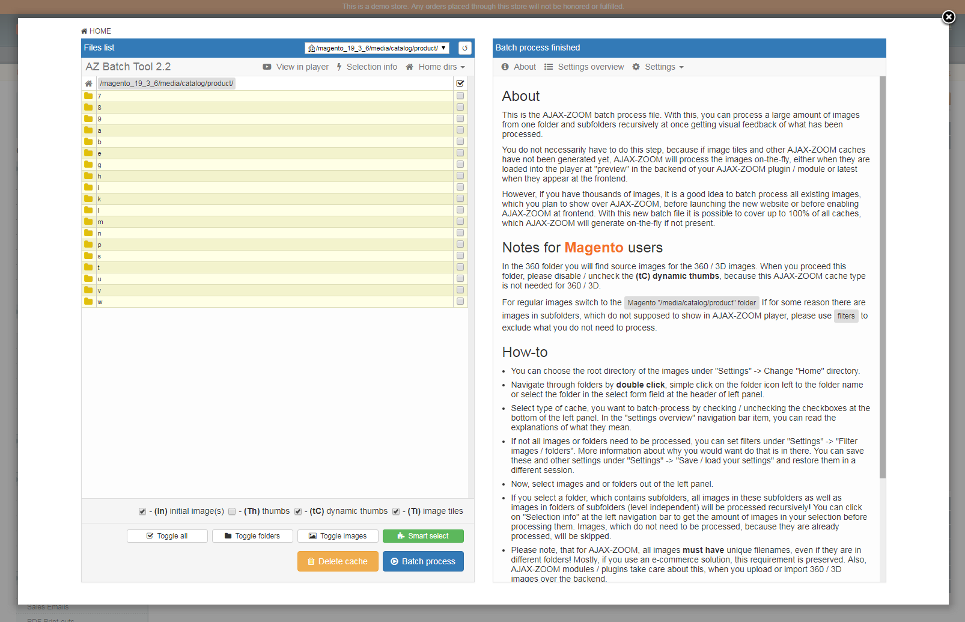
Task: Click the refresh files list icon
Action: coord(464,48)
